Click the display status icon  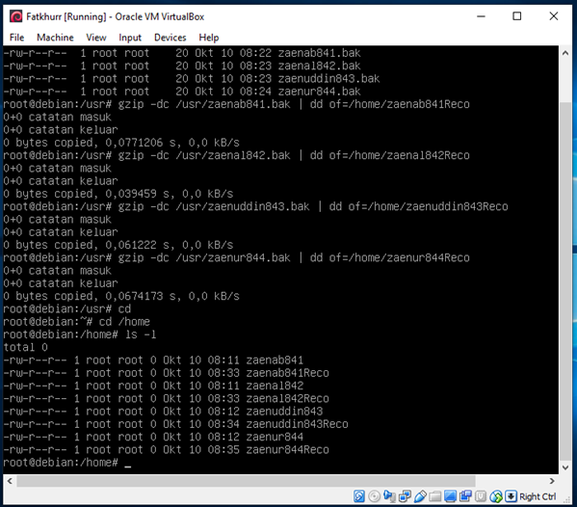point(450,496)
